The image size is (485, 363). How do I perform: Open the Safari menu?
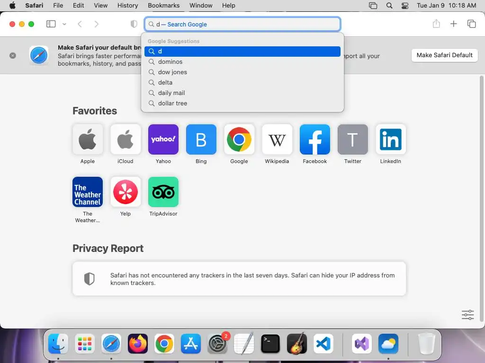point(34,5)
